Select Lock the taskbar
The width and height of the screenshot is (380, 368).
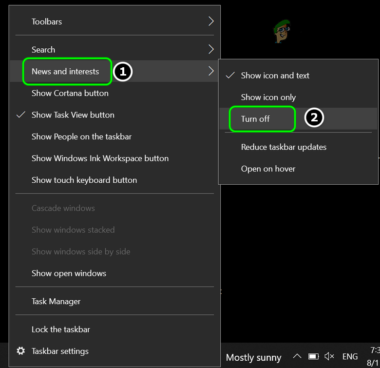pyautogui.click(x=61, y=329)
